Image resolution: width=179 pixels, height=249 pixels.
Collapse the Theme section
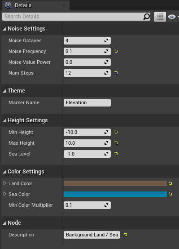pyautogui.click(x=4, y=91)
